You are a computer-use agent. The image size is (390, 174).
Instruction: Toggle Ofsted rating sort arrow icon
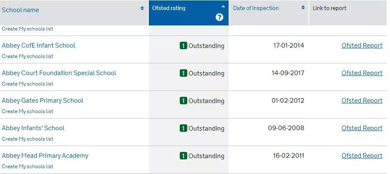pos(223,7)
